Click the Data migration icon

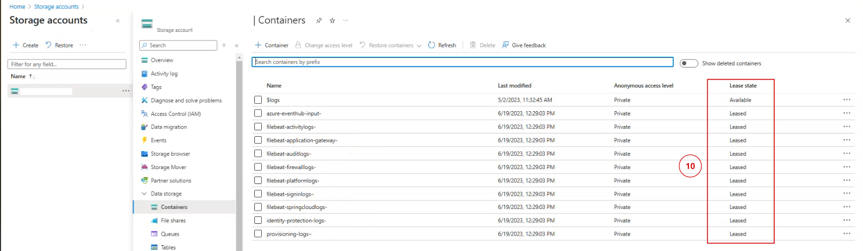(144, 127)
